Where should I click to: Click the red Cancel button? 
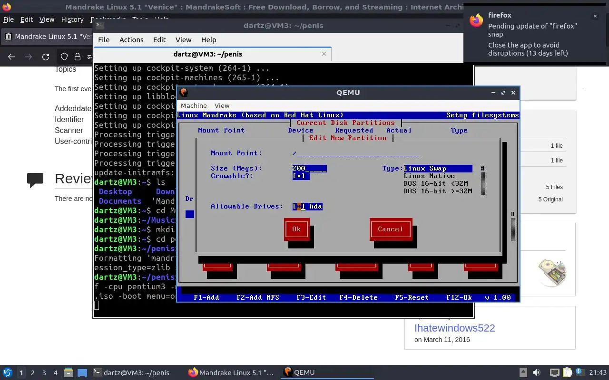[391, 229]
